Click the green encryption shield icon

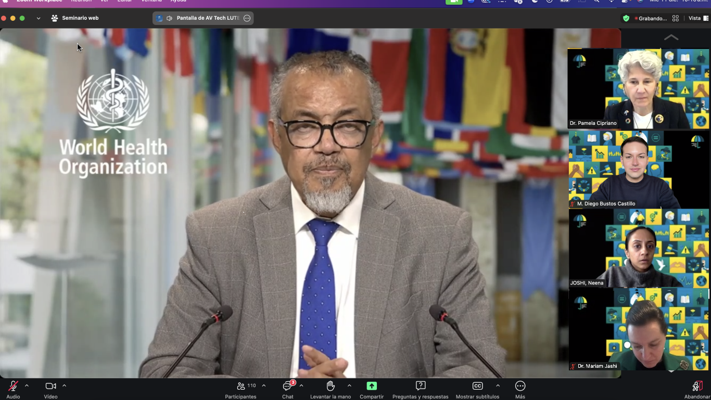(x=626, y=18)
